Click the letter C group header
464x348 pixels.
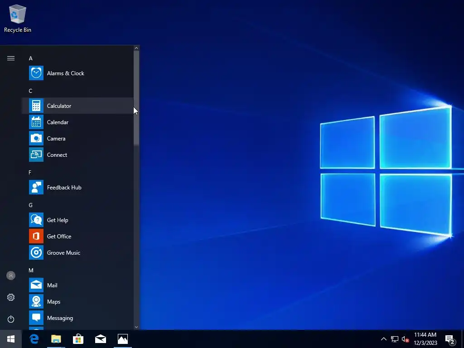(30, 91)
